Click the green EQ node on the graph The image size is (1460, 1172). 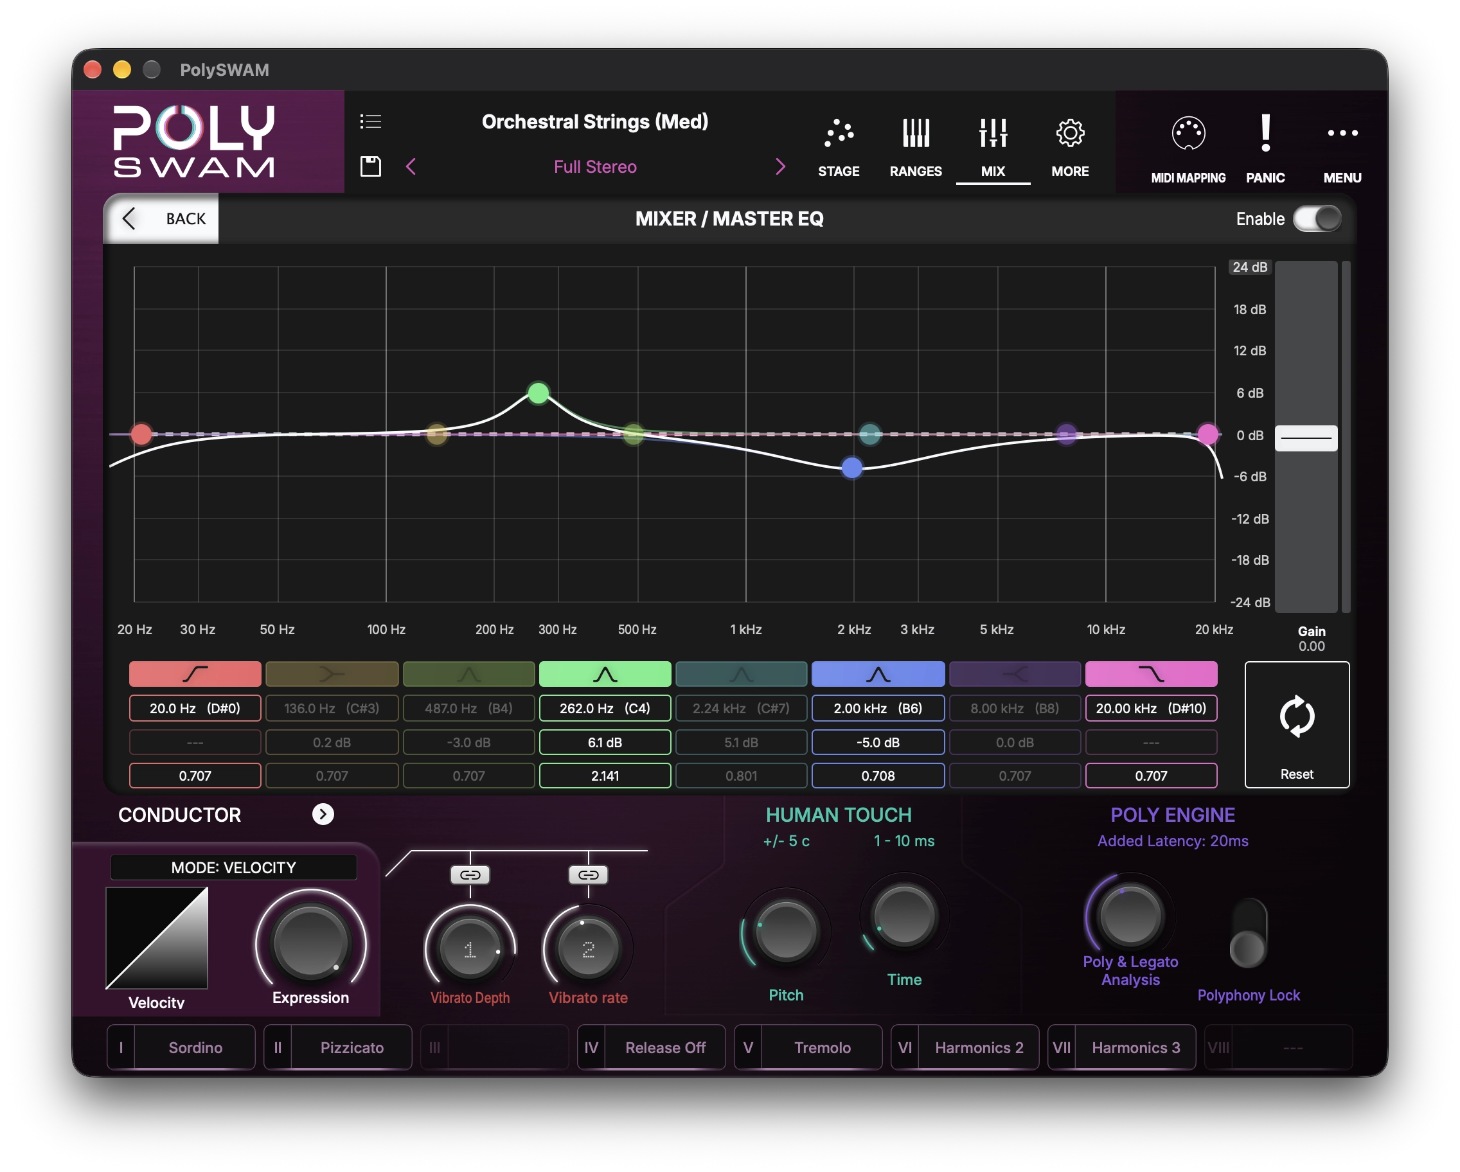point(539,393)
